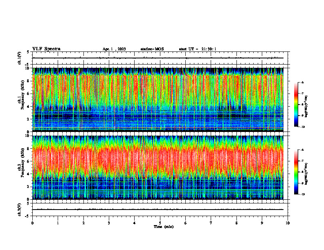324x250 pixels.
Task: Click the ch.2 spectrogram color scale bar
Action: click(296, 172)
